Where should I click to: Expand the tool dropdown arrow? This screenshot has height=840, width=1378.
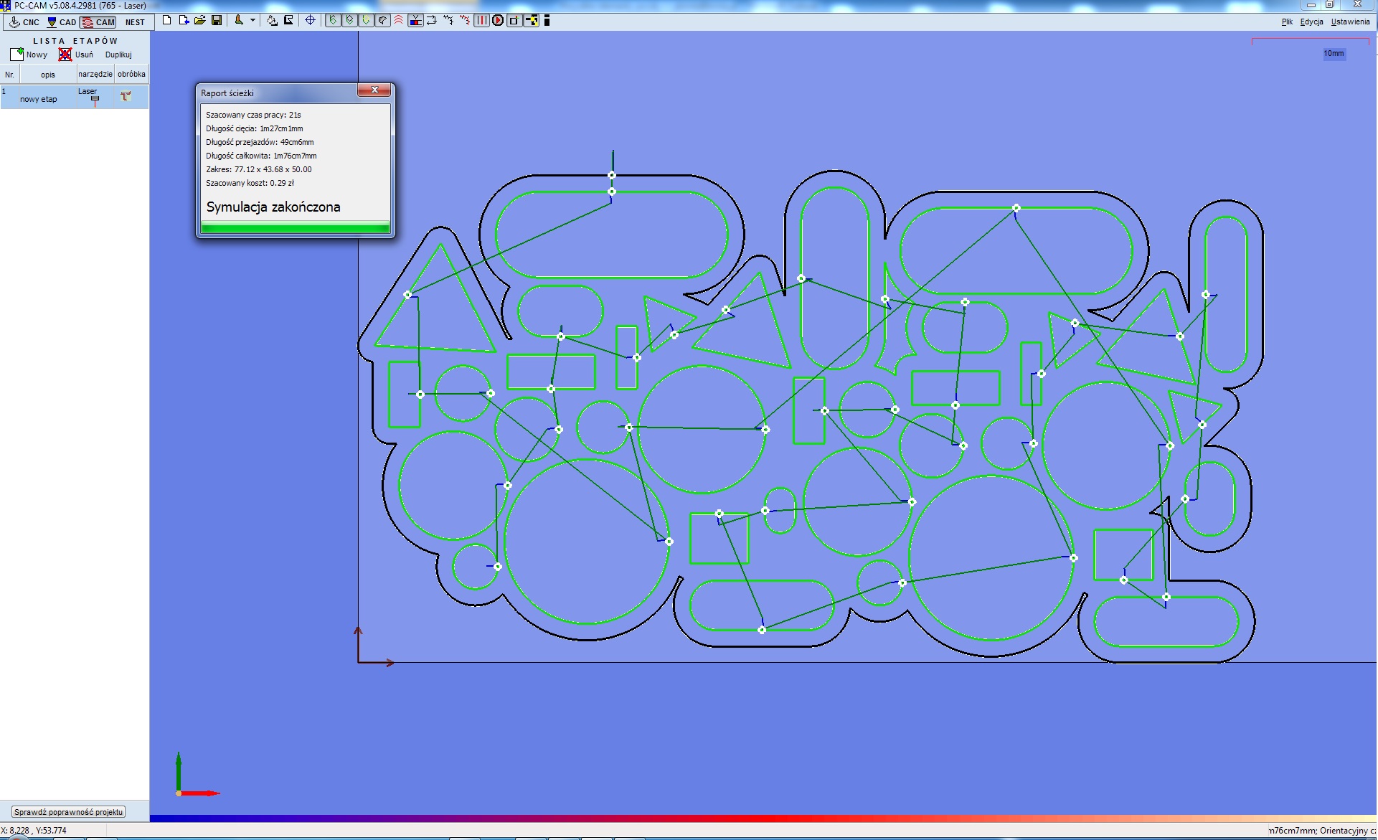[x=253, y=21]
